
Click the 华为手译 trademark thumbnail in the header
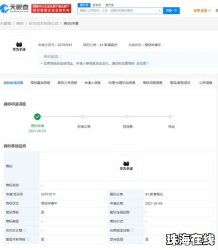tap(19, 47)
